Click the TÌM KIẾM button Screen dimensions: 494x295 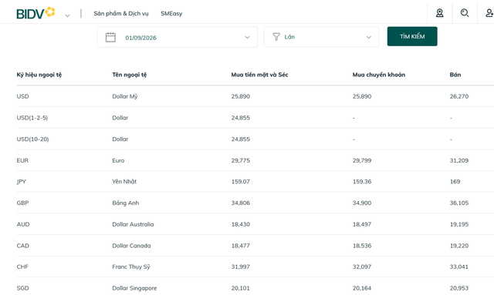pos(412,36)
